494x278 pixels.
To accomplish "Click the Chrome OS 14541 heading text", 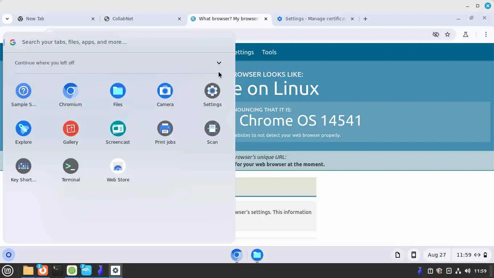I will point(300,121).
